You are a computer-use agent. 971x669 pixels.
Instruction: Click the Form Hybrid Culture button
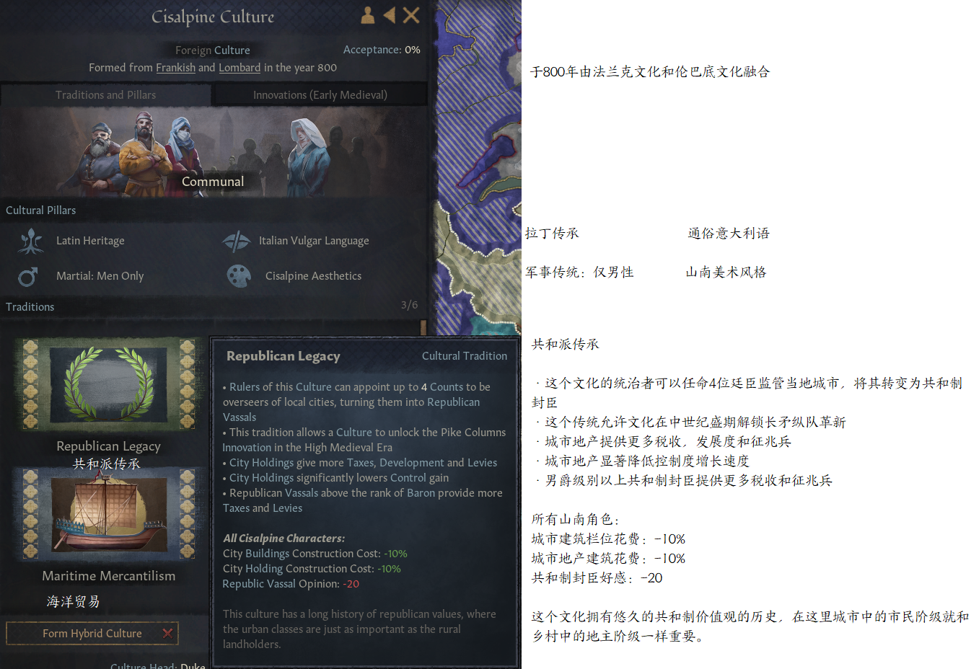point(92,633)
